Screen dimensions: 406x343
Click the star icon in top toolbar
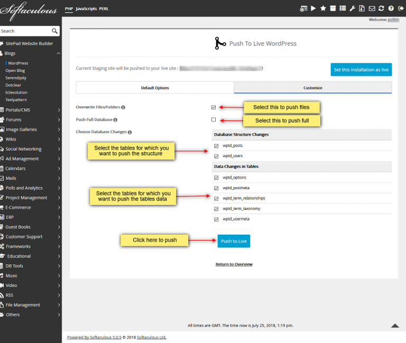tap(323, 8)
